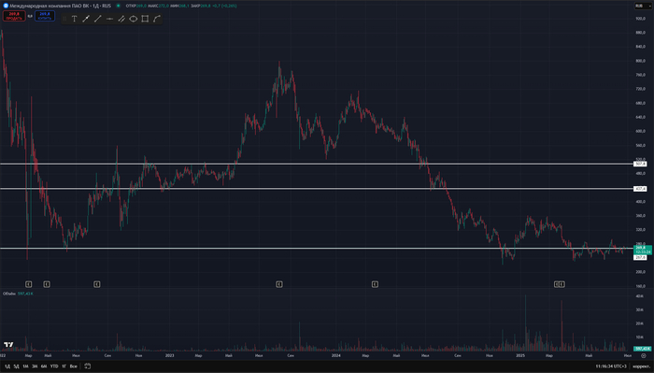Select the horizontal line tool
This screenshot has height=373, width=654.
tap(109, 19)
